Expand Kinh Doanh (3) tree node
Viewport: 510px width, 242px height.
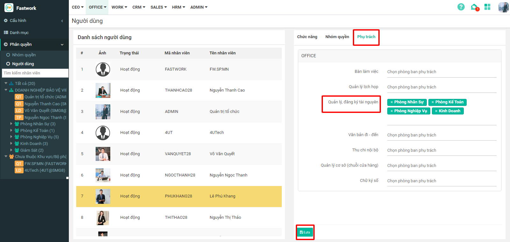click(11, 143)
